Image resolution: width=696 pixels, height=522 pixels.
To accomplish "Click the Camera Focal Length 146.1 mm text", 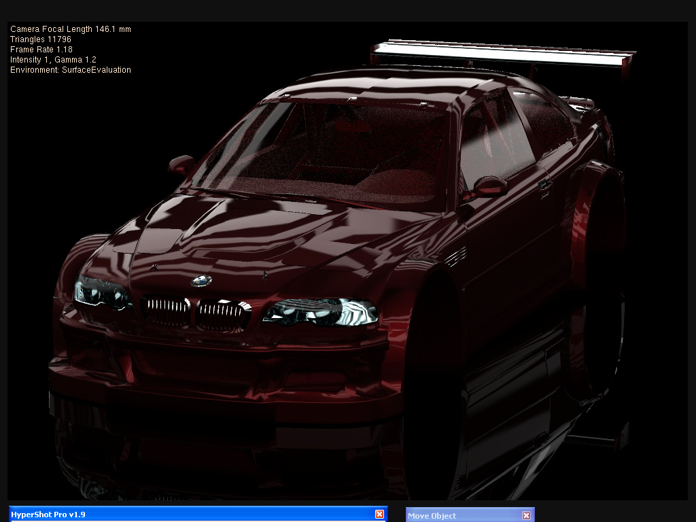I will [71, 29].
